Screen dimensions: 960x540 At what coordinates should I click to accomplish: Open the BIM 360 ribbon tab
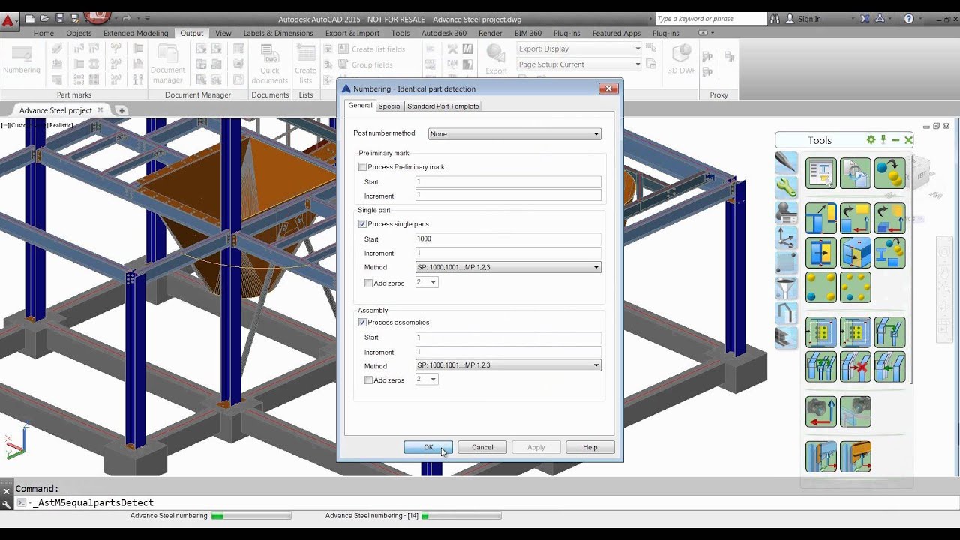click(528, 33)
